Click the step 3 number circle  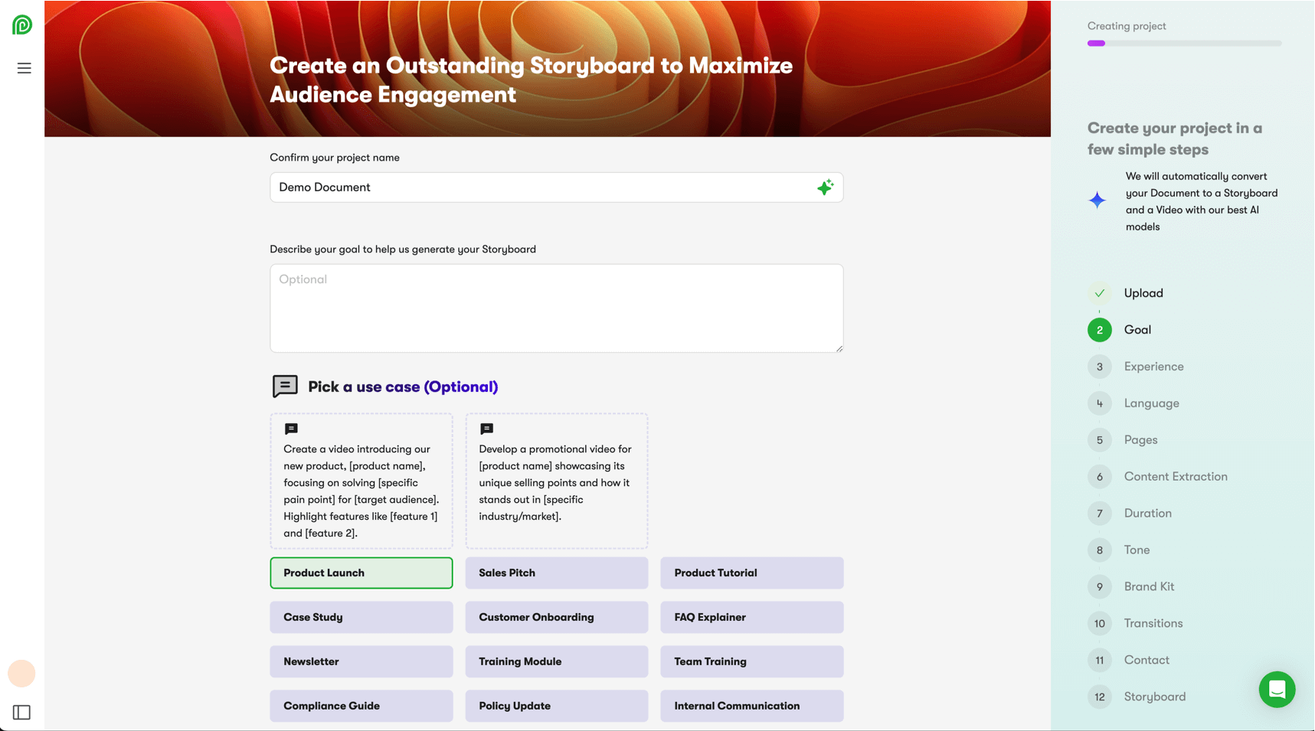pos(1100,367)
